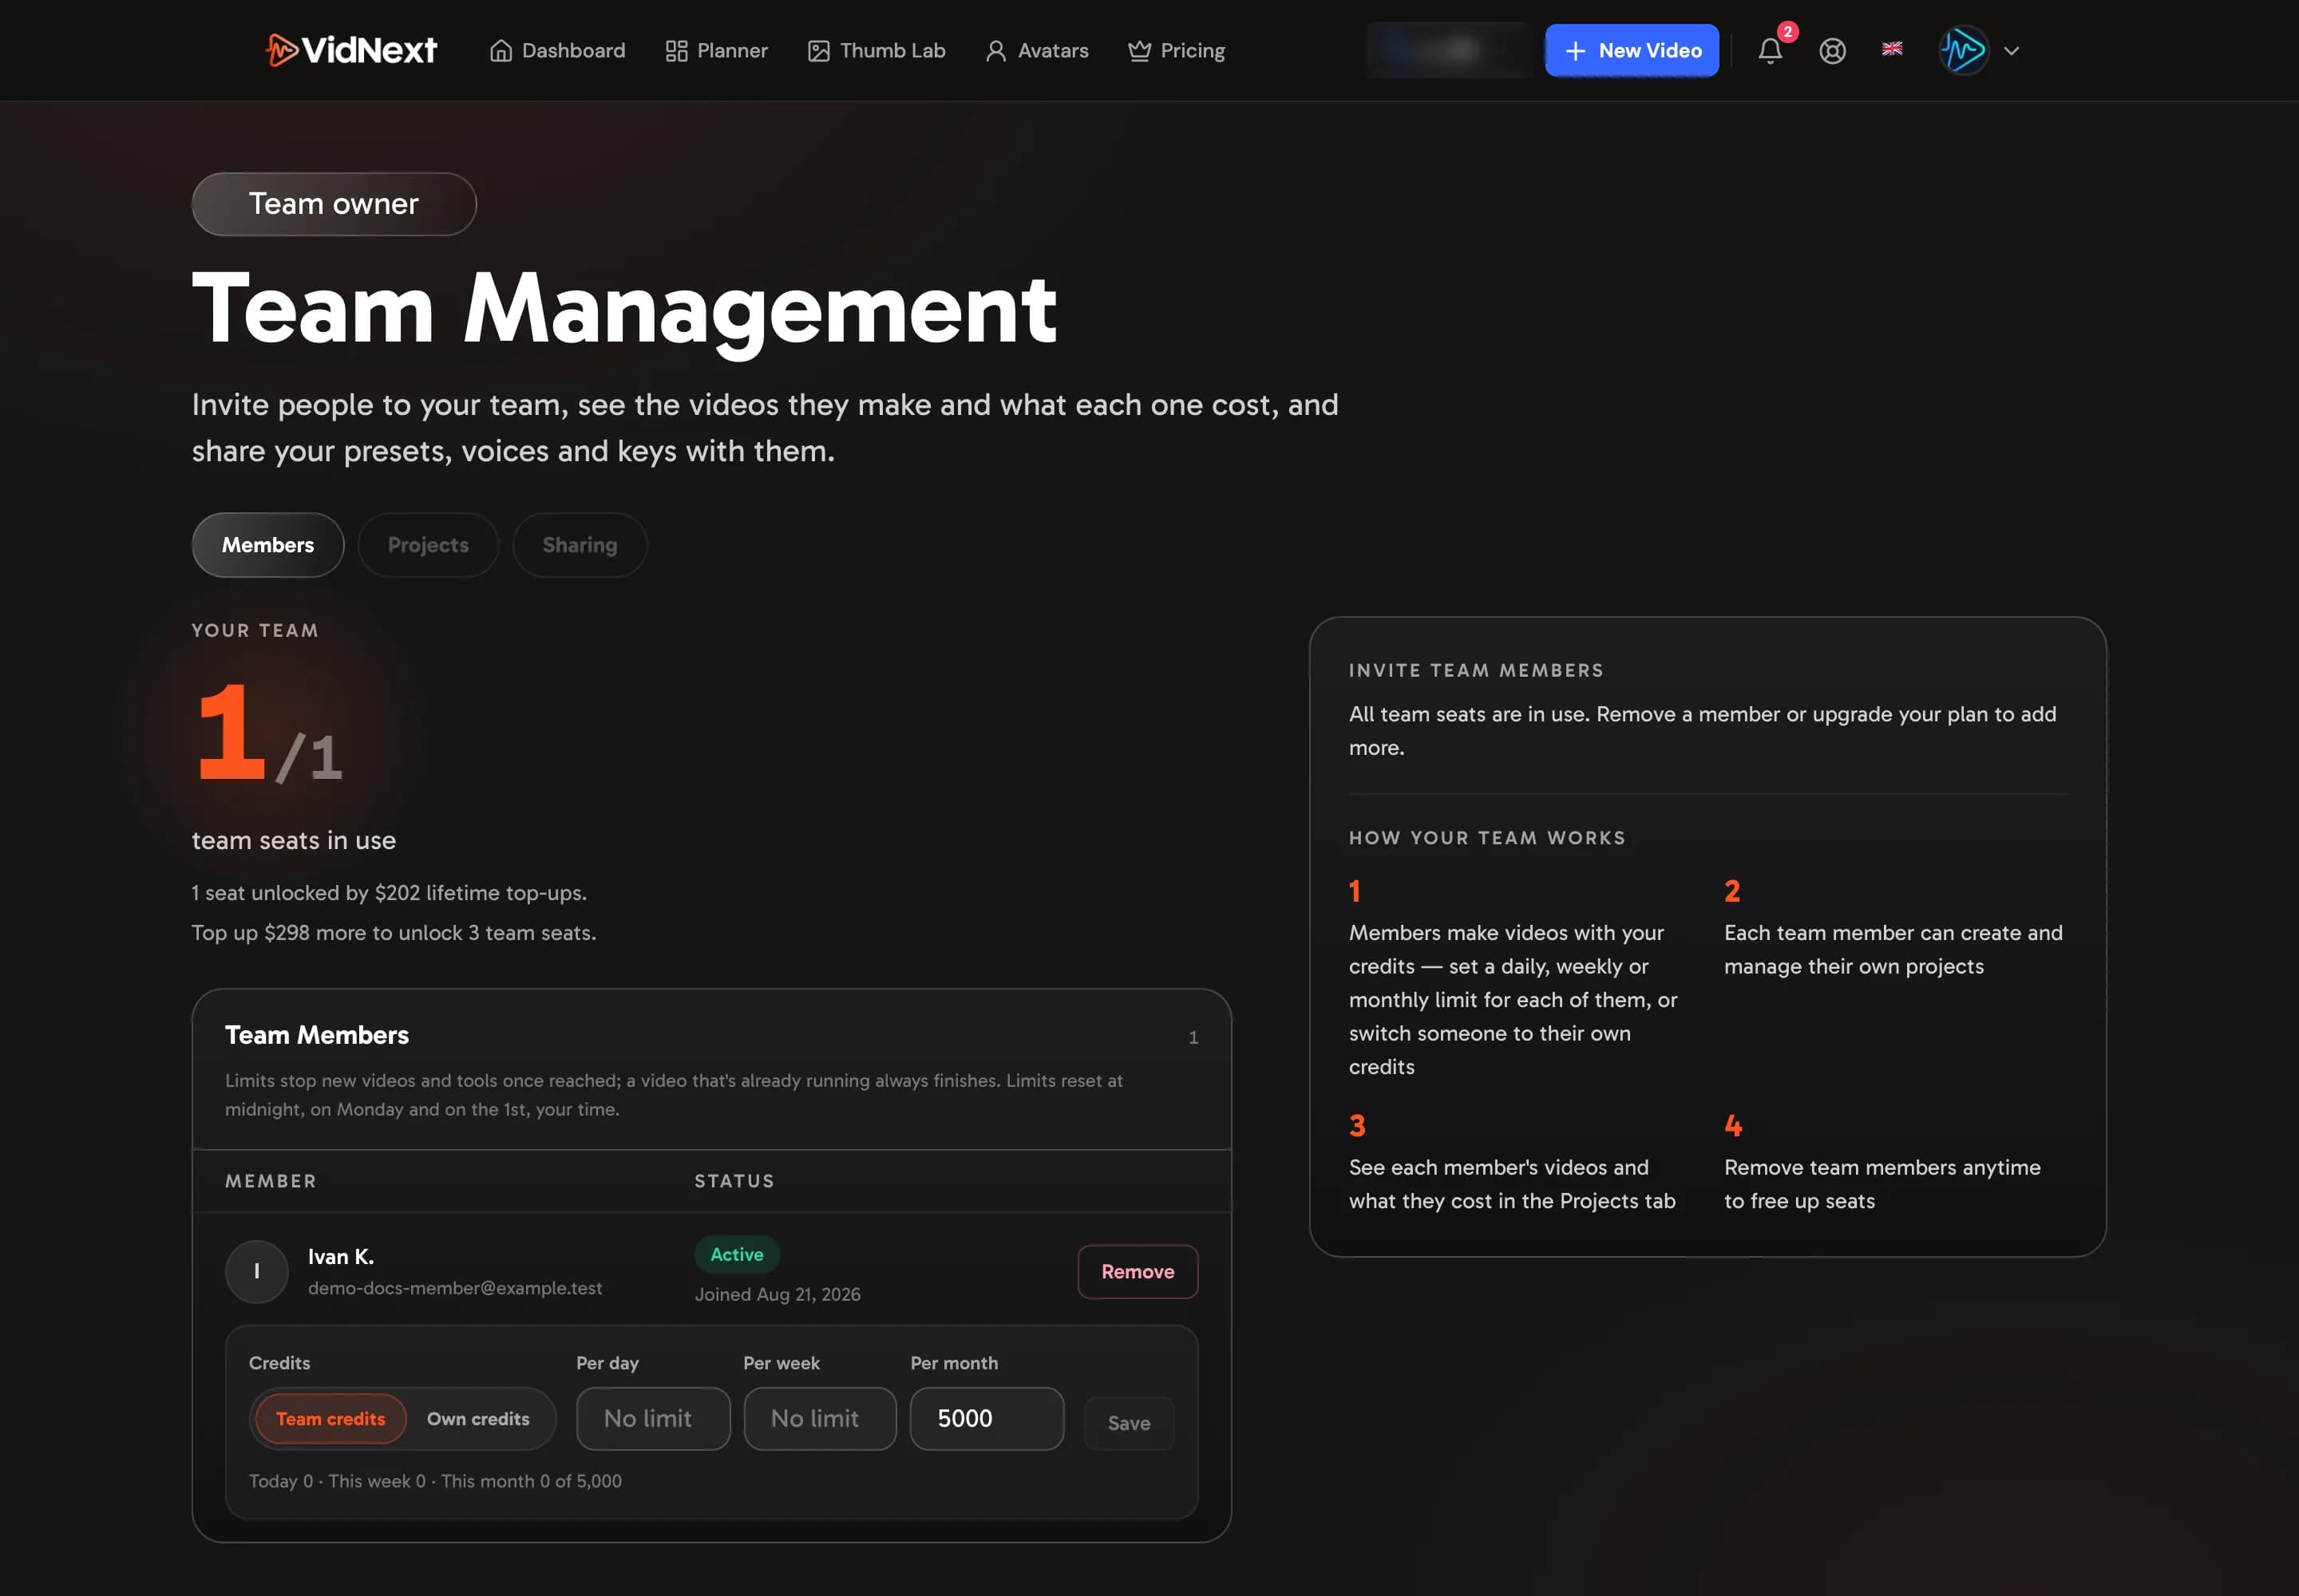Click the Per week limit field

point(819,1418)
